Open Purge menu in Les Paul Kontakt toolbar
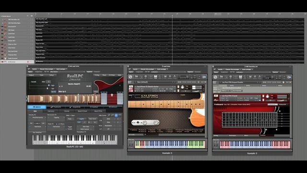 260,77
